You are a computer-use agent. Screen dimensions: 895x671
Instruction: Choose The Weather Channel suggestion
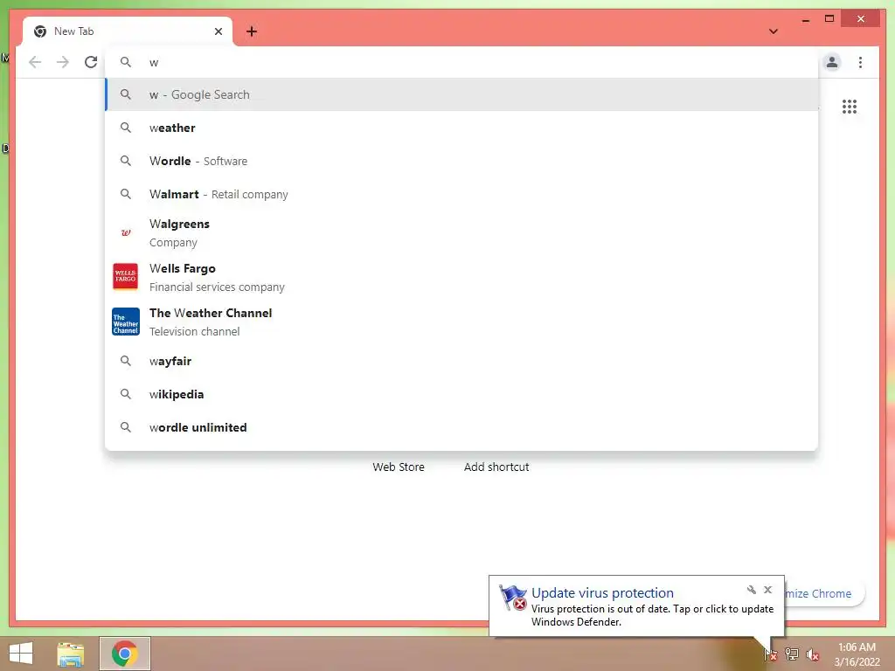pos(461,322)
